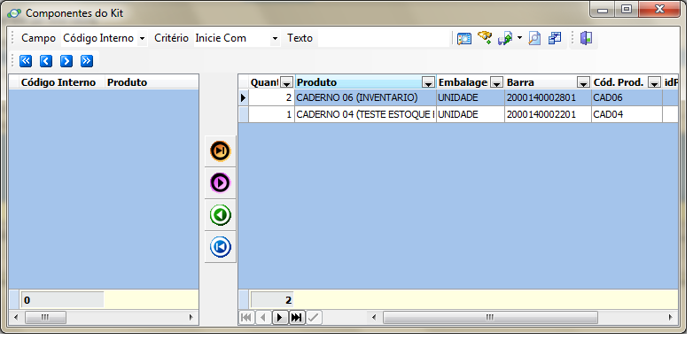Click the purple move-one-right button
The width and height of the screenshot is (693, 340).
click(220, 182)
